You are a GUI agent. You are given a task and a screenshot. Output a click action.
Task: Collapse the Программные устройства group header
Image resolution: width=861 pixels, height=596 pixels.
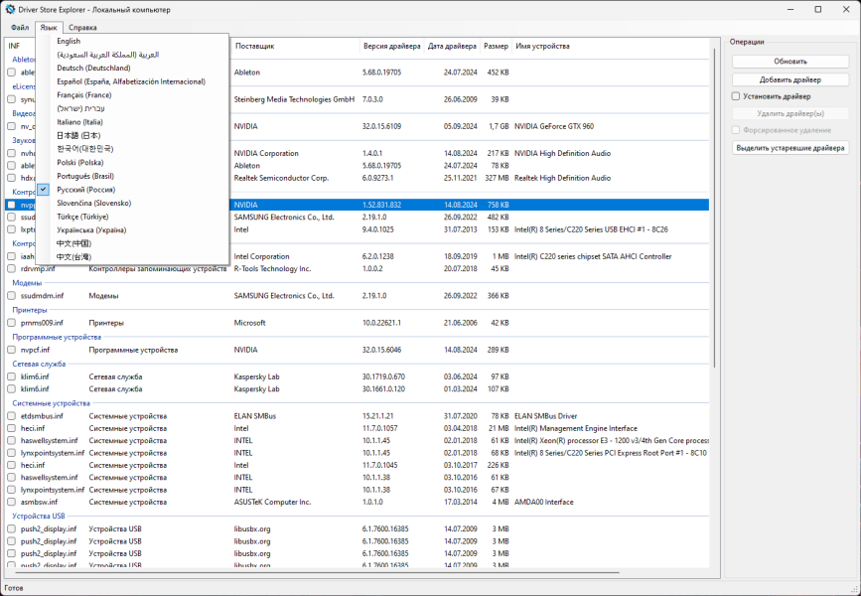point(57,337)
